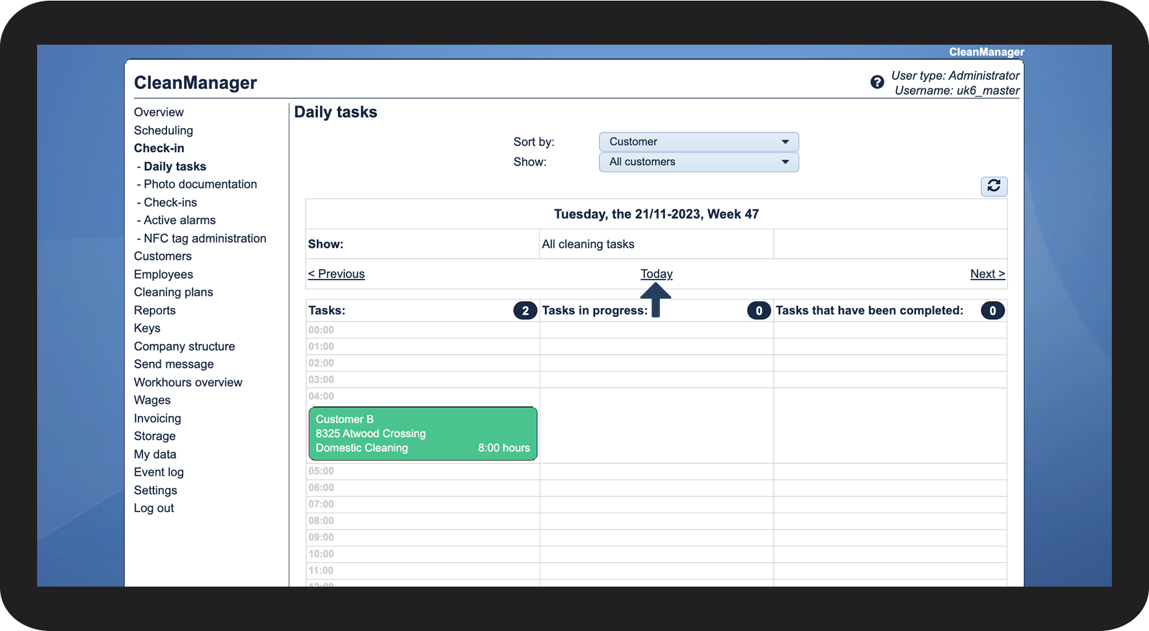The height and width of the screenshot is (631, 1149).
Task: Open Daily tasks submenu item
Action: pyautogui.click(x=174, y=166)
